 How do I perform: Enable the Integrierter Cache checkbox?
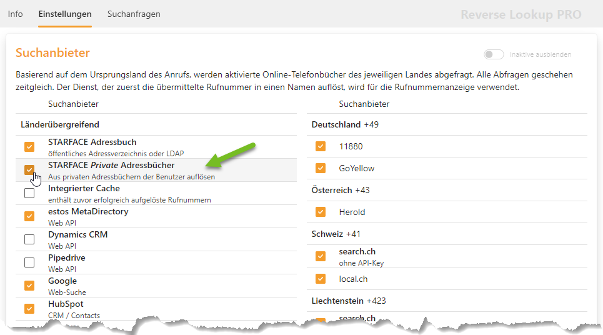tap(29, 193)
